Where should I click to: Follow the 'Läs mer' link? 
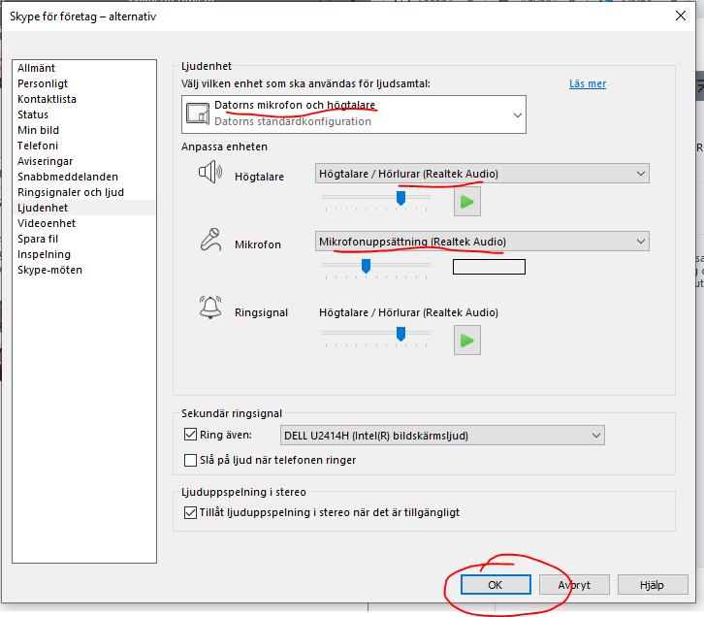(588, 83)
